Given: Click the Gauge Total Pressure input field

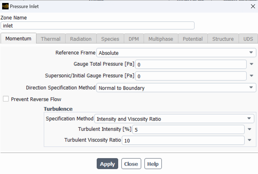Looking at the screenshot, I should click(x=191, y=64).
